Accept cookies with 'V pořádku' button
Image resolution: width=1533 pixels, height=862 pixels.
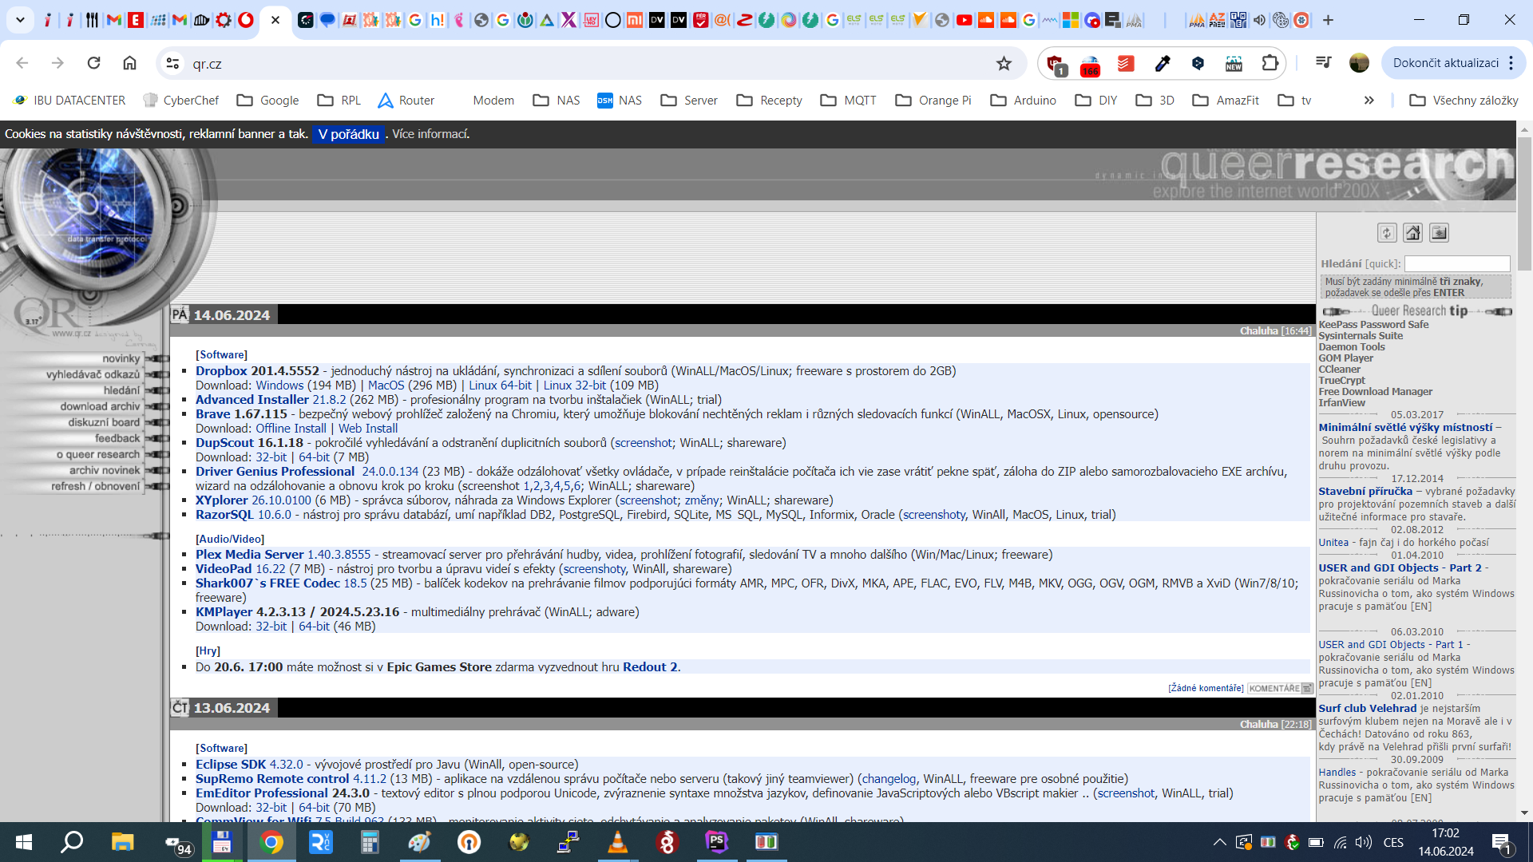pyautogui.click(x=348, y=134)
